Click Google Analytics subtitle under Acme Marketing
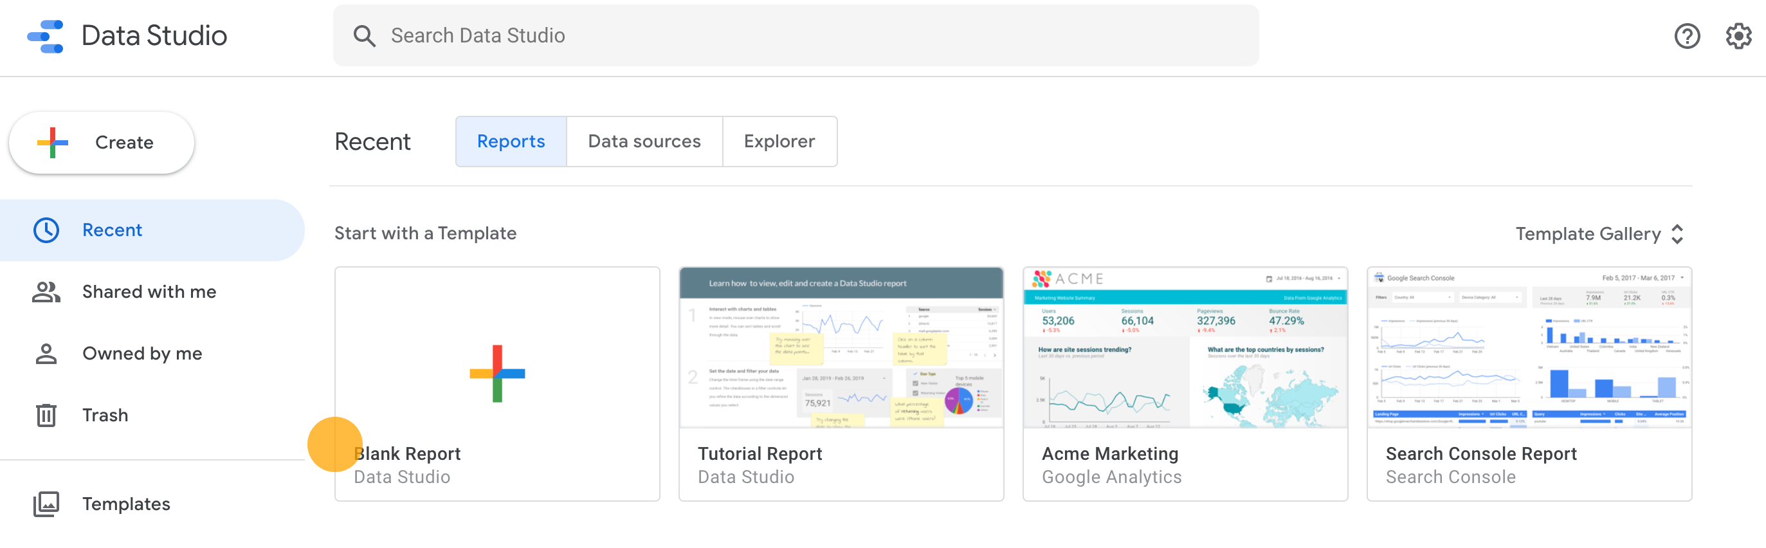The height and width of the screenshot is (548, 1766). click(1111, 477)
